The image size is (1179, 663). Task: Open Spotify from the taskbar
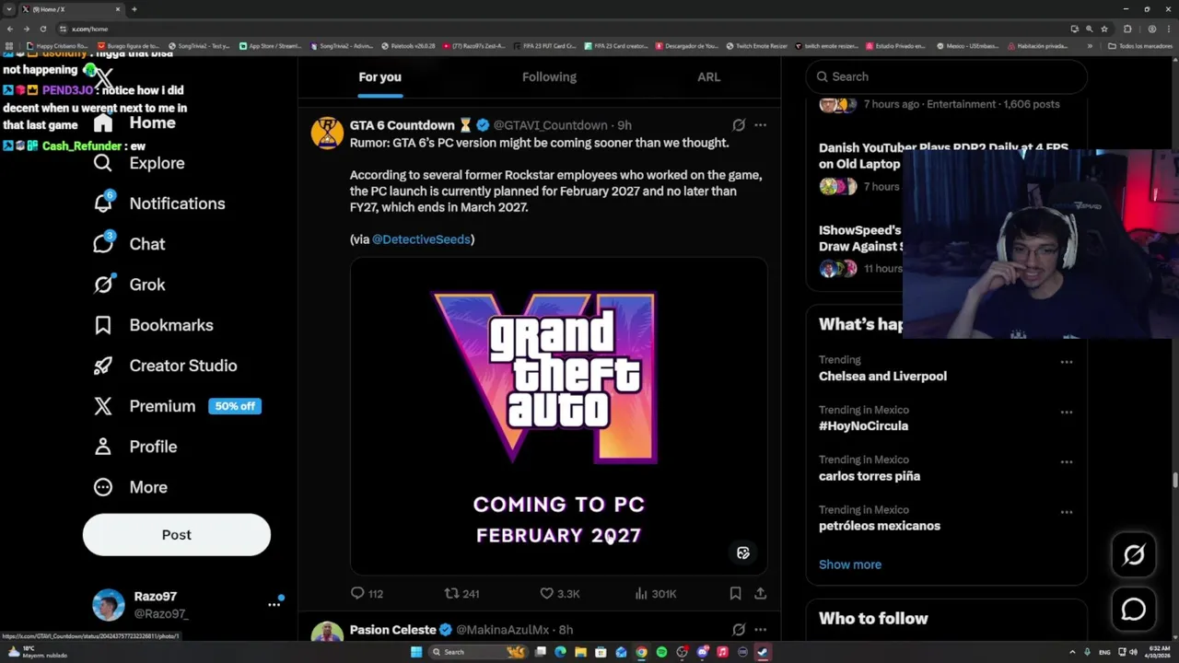click(x=661, y=652)
